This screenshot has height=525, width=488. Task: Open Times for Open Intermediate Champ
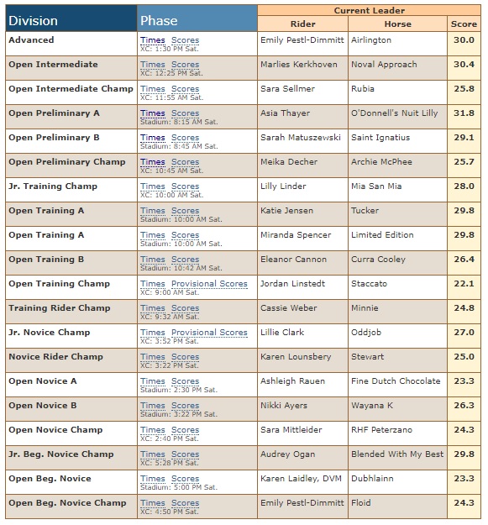click(x=153, y=89)
